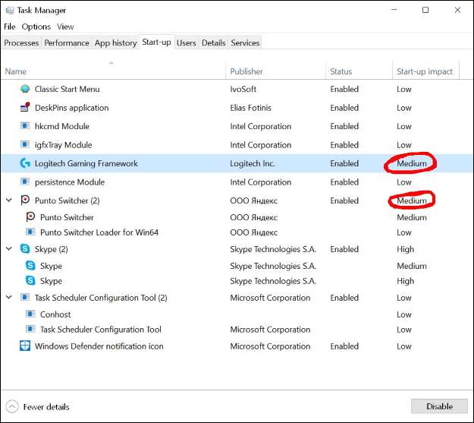This screenshot has height=423, width=474.
Task: Sort by the Publisher column header
Action: [246, 71]
